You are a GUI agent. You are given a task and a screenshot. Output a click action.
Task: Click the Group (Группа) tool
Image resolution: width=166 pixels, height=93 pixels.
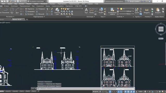(137, 11)
